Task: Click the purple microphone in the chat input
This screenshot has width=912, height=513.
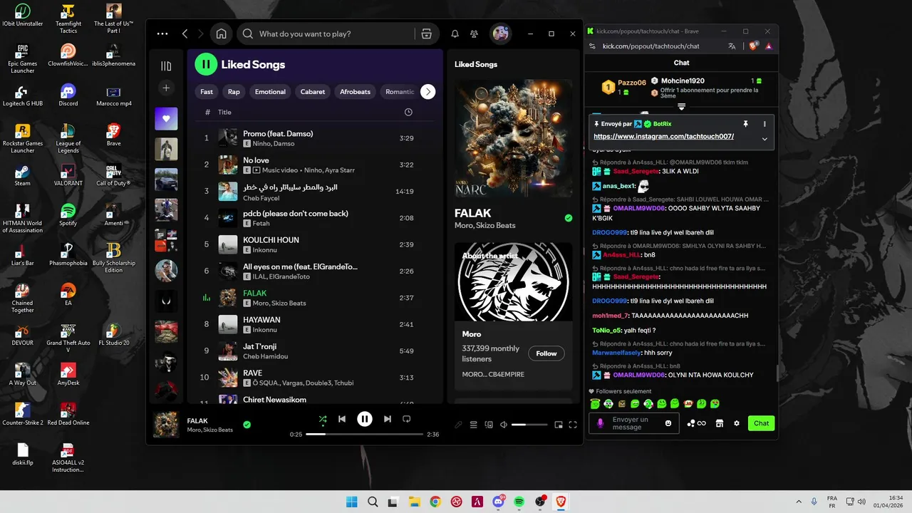Action: tap(600, 423)
